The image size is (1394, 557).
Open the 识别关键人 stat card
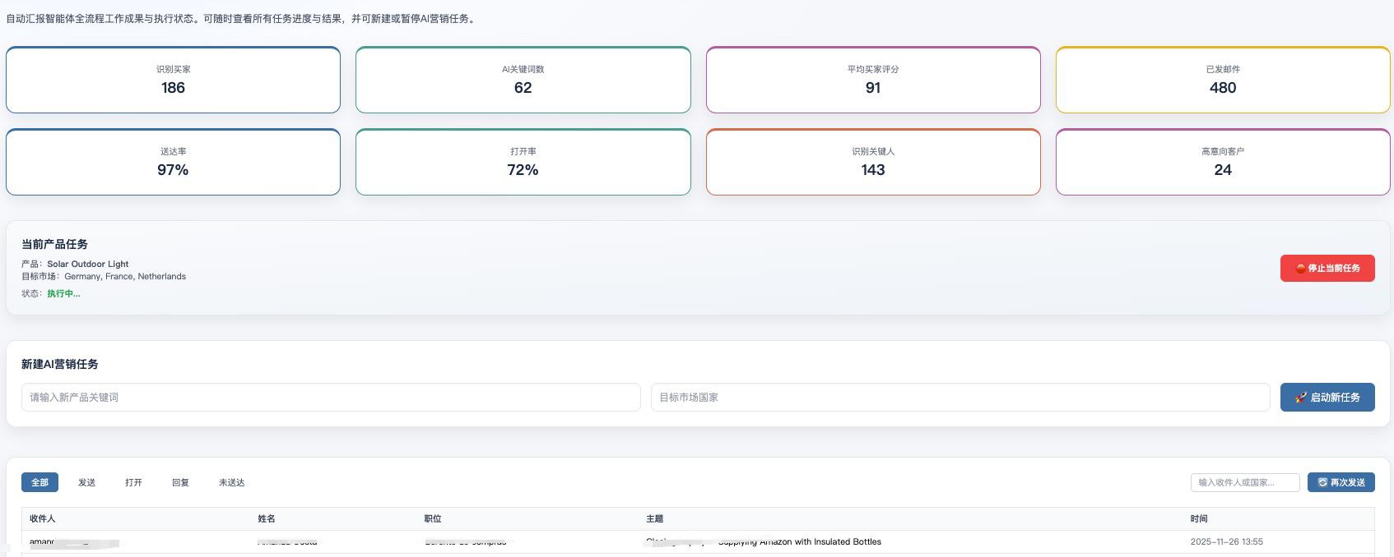coord(873,162)
